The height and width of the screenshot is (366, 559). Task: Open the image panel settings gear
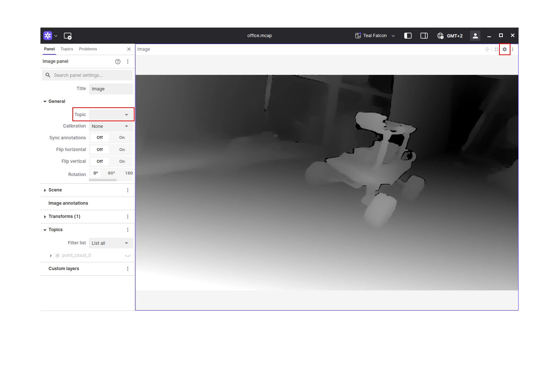coord(504,49)
